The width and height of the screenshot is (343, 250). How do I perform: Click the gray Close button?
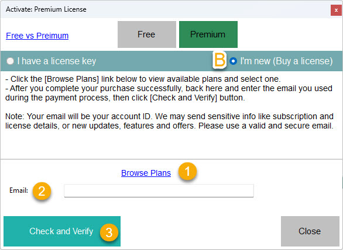(x=310, y=231)
